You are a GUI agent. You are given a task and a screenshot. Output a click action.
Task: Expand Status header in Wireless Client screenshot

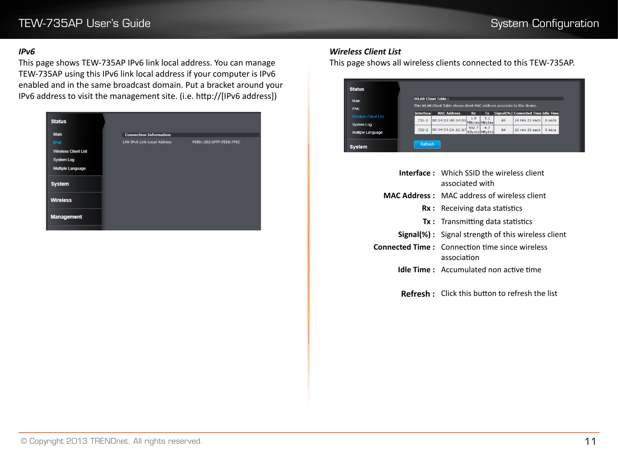tap(357, 89)
